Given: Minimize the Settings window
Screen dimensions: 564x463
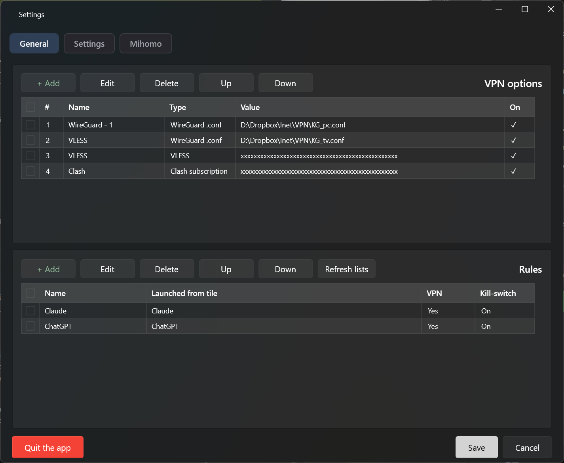Looking at the screenshot, I should pyautogui.click(x=499, y=9).
